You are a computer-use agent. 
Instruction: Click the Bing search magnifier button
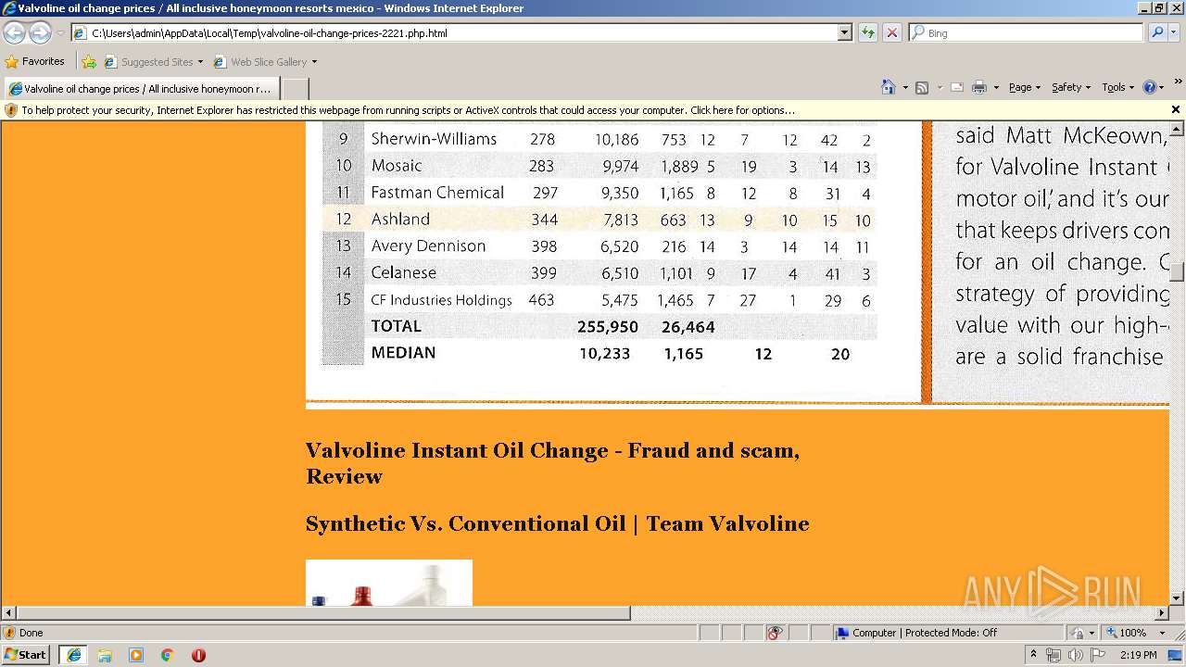(1157, 32)
